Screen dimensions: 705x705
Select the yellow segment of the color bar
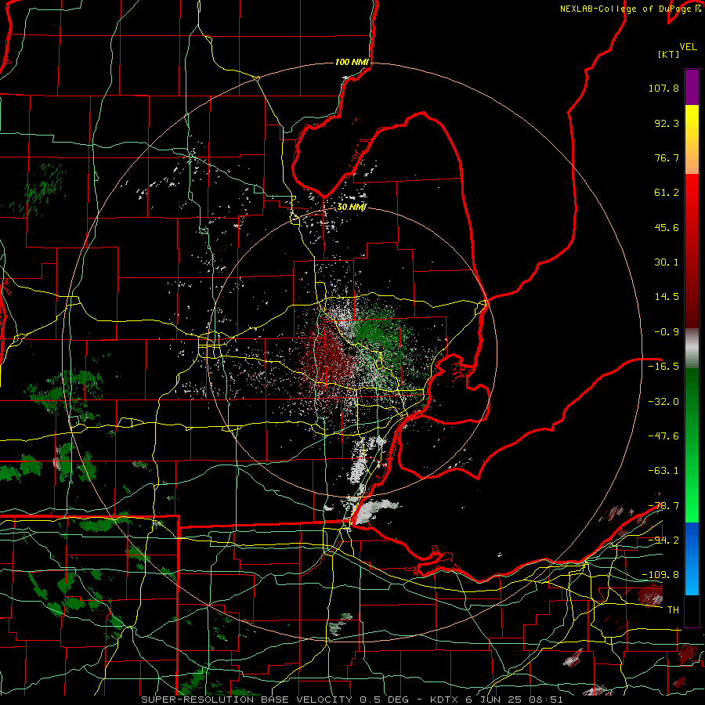point(692,139)
